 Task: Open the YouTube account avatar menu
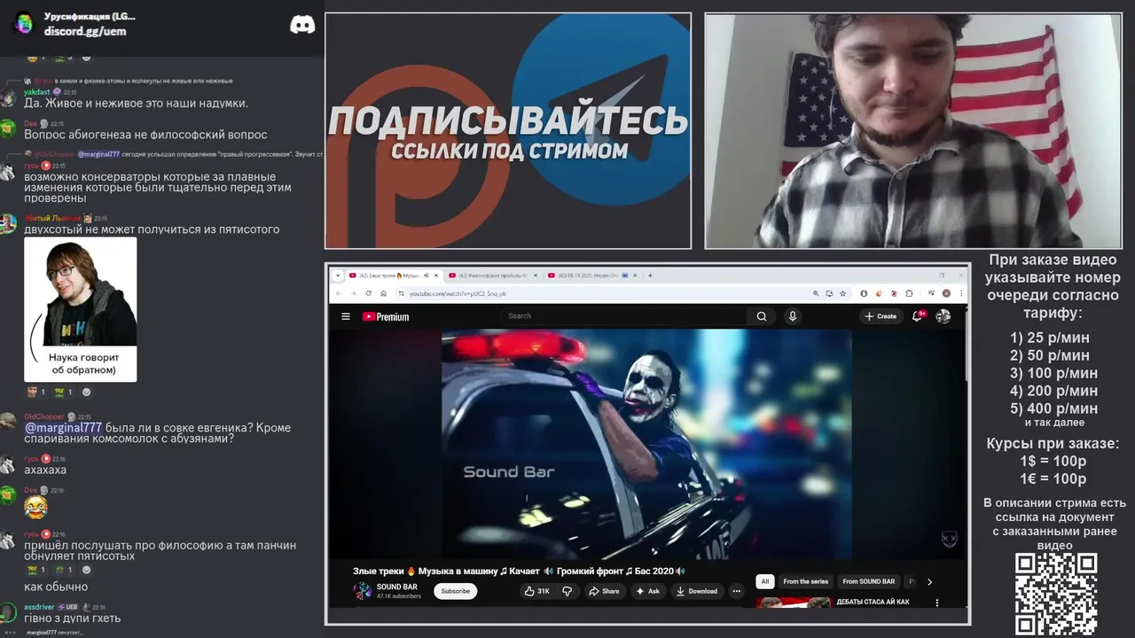[943, 316]
